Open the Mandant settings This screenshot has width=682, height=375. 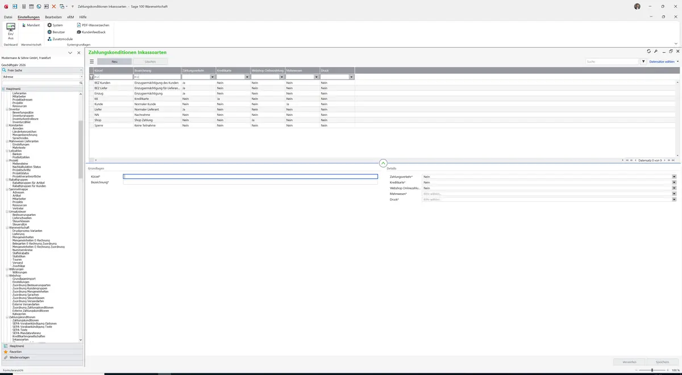coord(31,25)
